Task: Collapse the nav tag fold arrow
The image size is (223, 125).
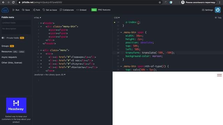Action: pyautogui.click(x=41, y=54)
